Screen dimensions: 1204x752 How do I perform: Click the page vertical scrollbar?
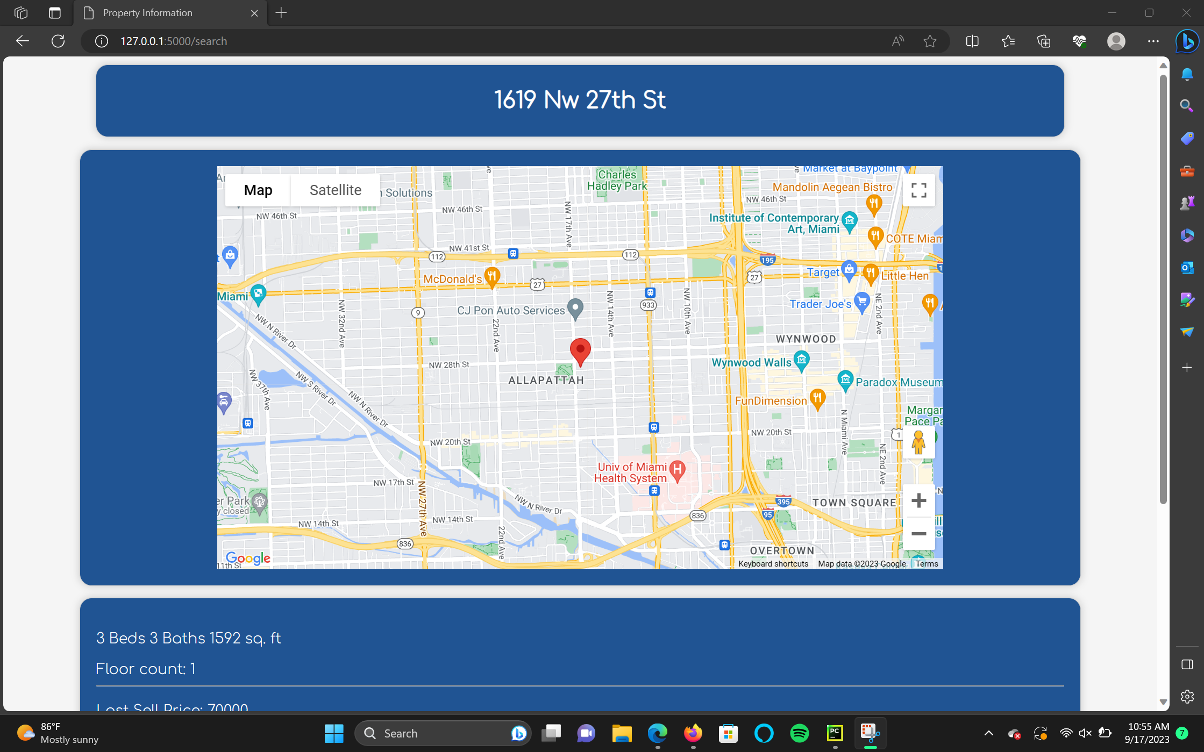pos(1163,290)
